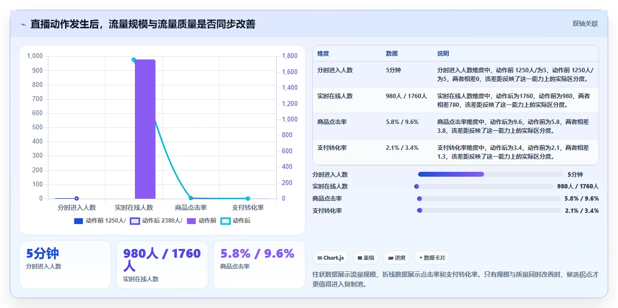Toggle the teal 动作后 legend item
618x308 pixels.
coord(236,221)
